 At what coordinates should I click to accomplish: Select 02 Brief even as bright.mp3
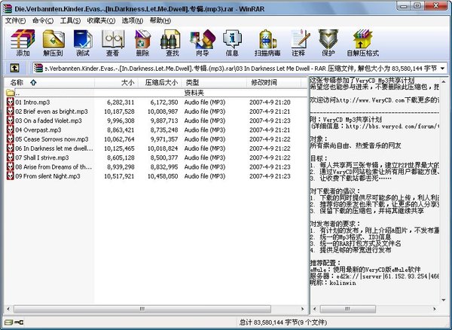coord(51,112)
